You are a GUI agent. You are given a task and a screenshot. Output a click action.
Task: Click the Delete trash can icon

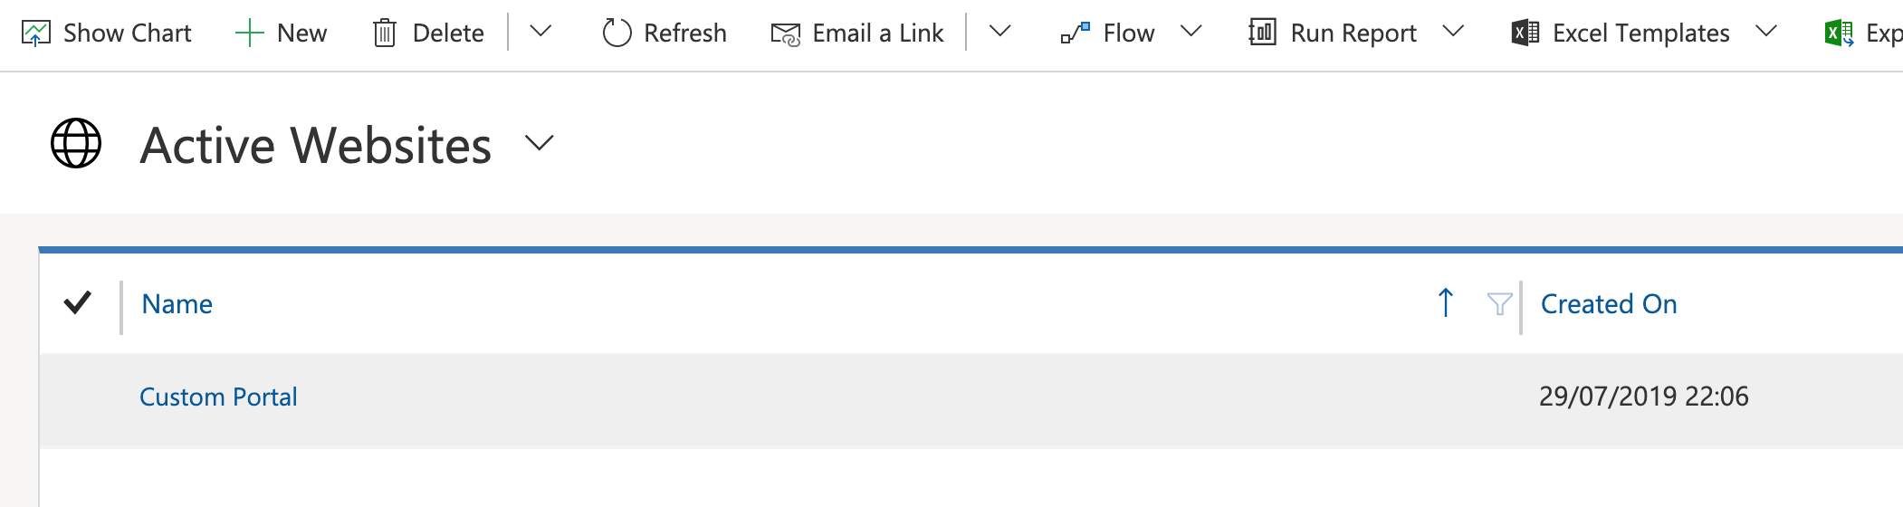point(385,33)
